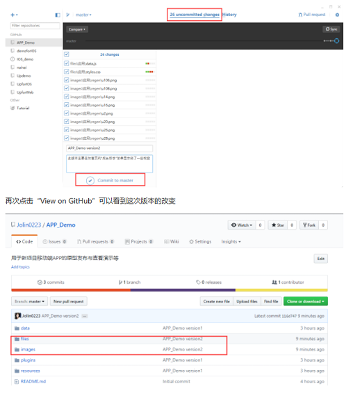Star the repository
The width and height of the screenshot is (353, 393).
pos(278,225)
